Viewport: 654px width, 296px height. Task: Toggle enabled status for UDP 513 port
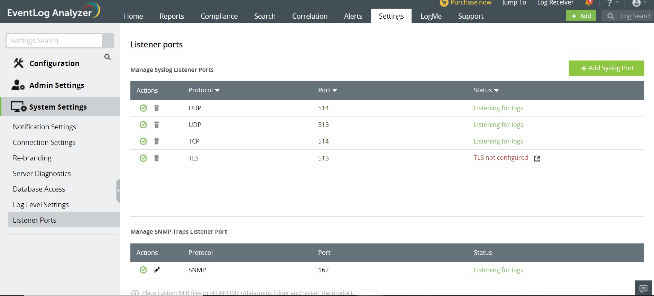pyautogui.click(x=143, y=125)
